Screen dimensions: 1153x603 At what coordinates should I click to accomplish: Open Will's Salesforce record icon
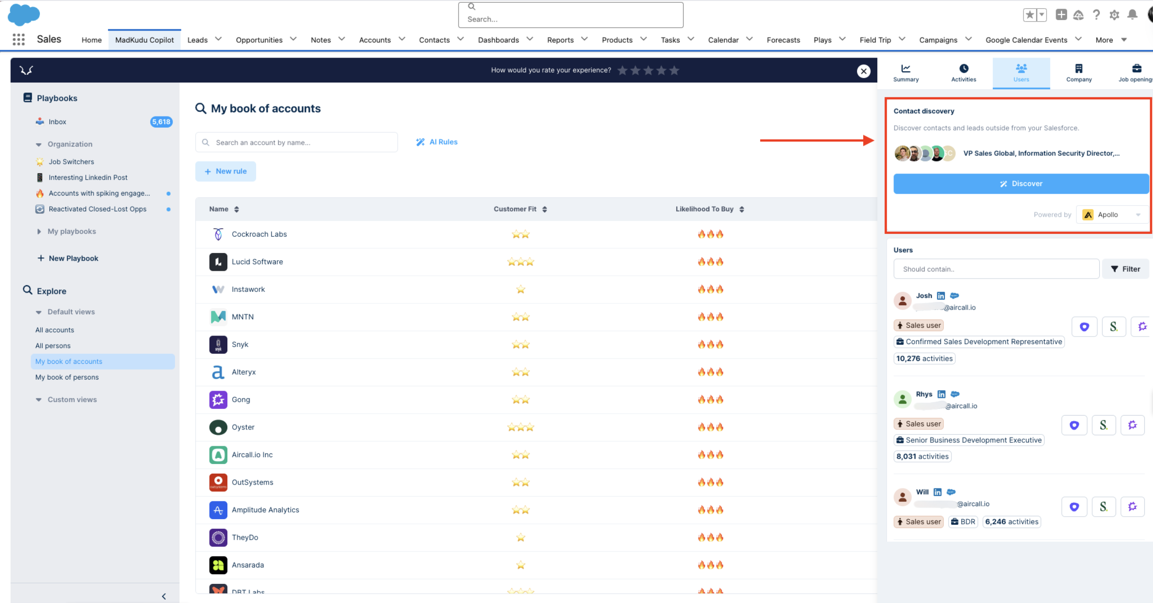tap(951, 492)
